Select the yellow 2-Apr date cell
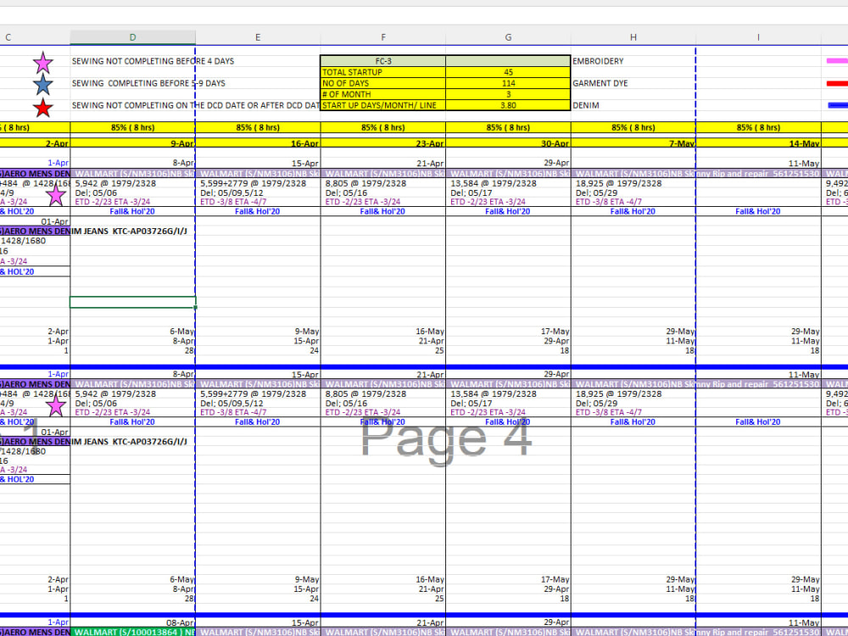Viewport: 848px width, 636px height. pos(35,143)
